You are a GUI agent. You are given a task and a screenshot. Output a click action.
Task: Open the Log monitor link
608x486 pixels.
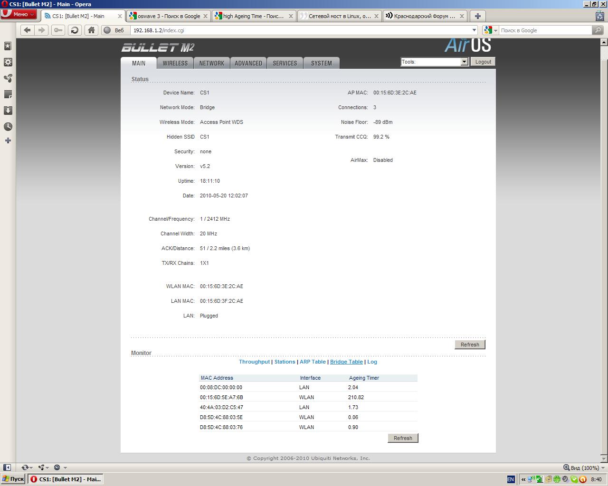click(x=372, y=362)
